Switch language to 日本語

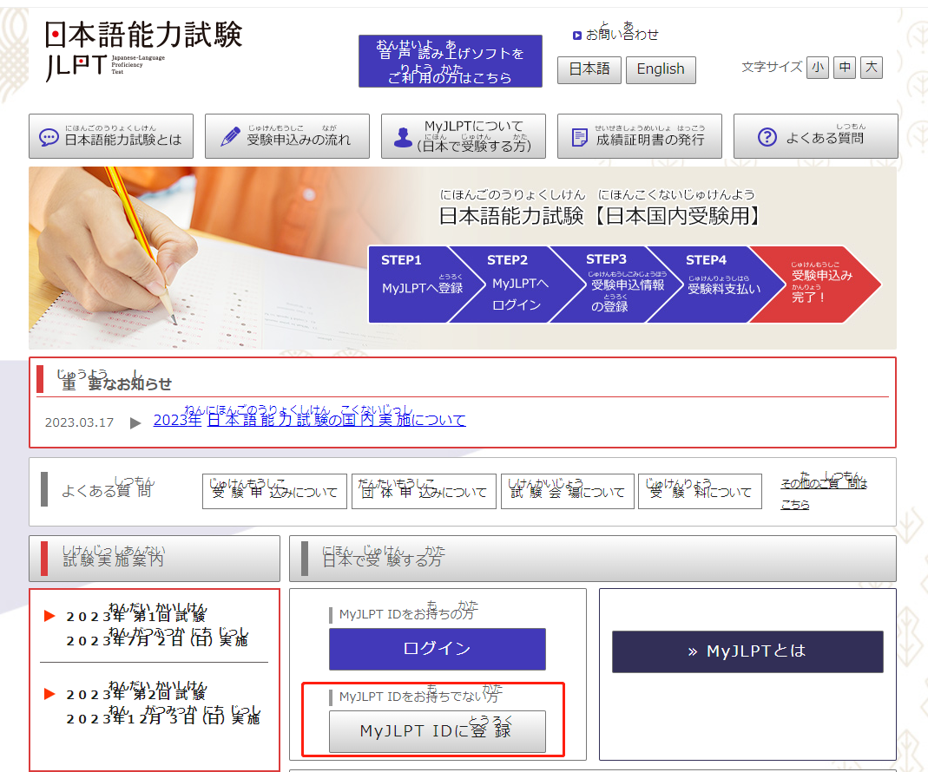click(589, 69)
